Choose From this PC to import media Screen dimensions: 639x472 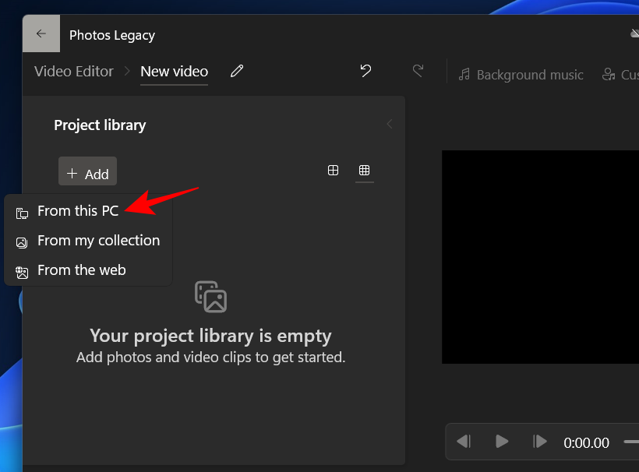(78, 210)
